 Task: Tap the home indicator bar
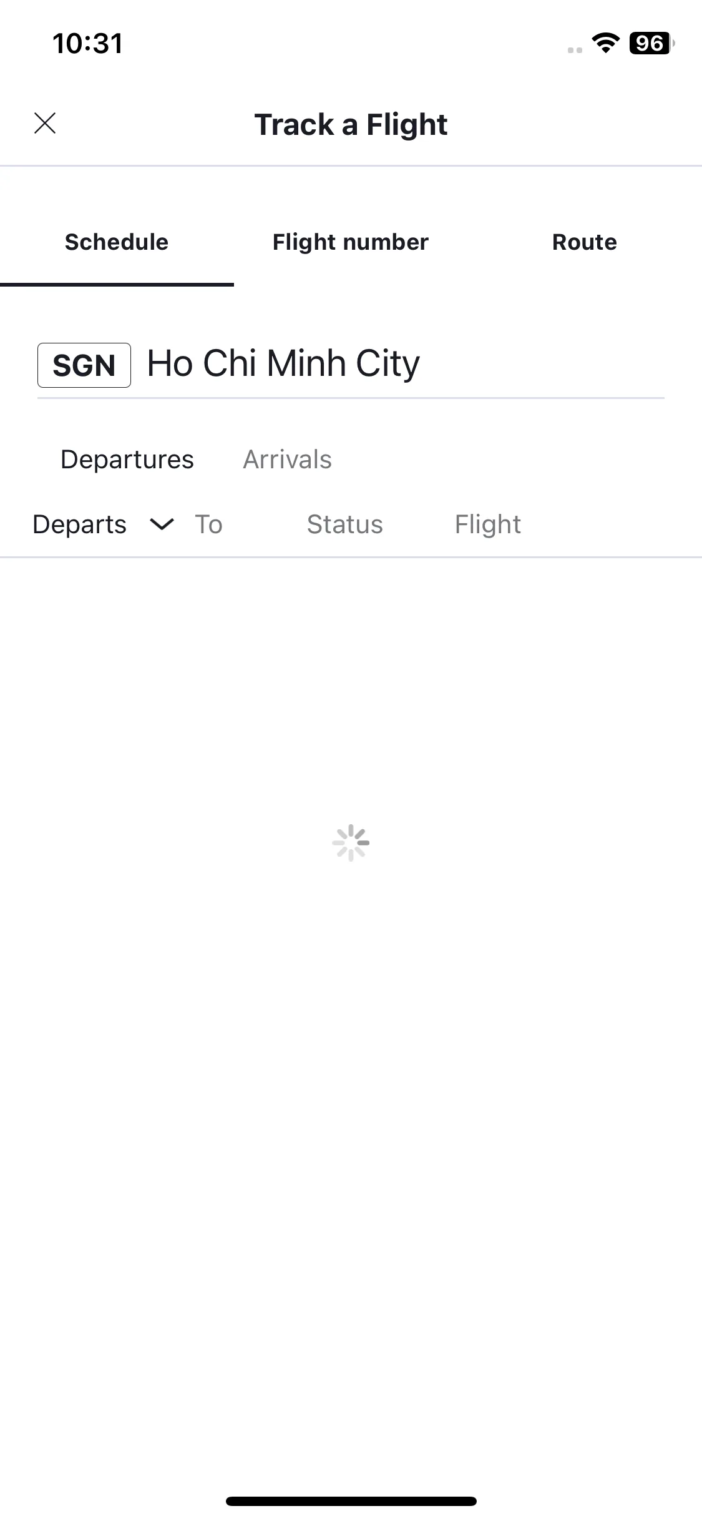click(x=351, y=1501)
